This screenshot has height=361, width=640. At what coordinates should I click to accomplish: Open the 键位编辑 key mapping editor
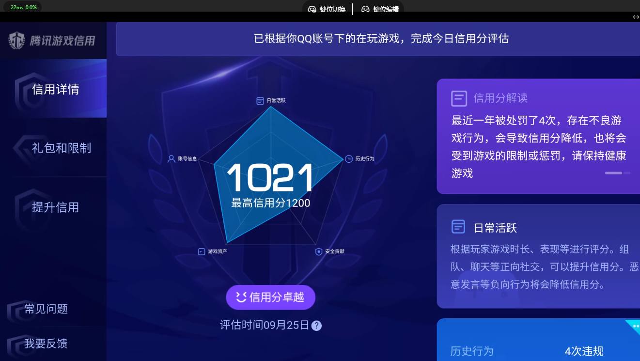pos(380,9)
